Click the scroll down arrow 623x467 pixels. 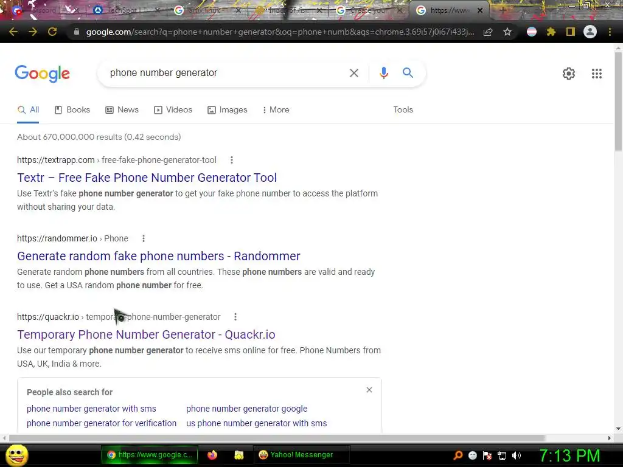[618, 429]
